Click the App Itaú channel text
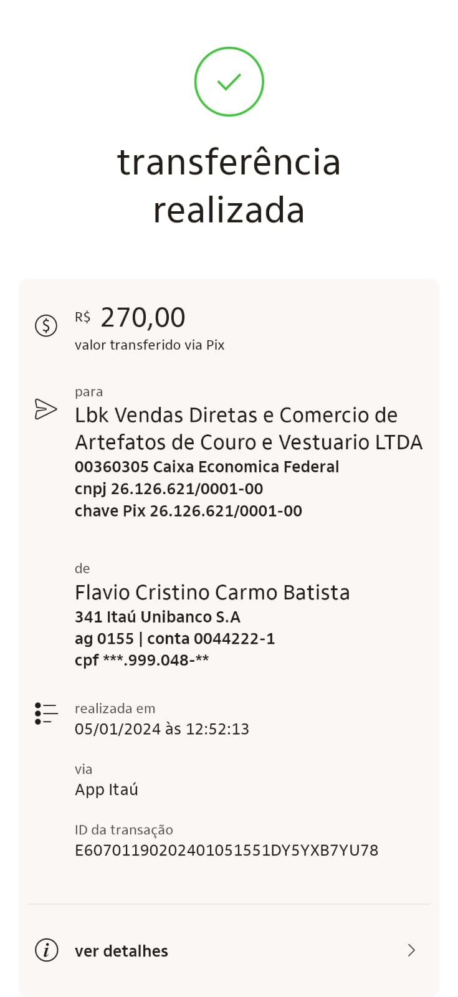Viewport: 458px width, 997px height. click(x=107, y=789)
